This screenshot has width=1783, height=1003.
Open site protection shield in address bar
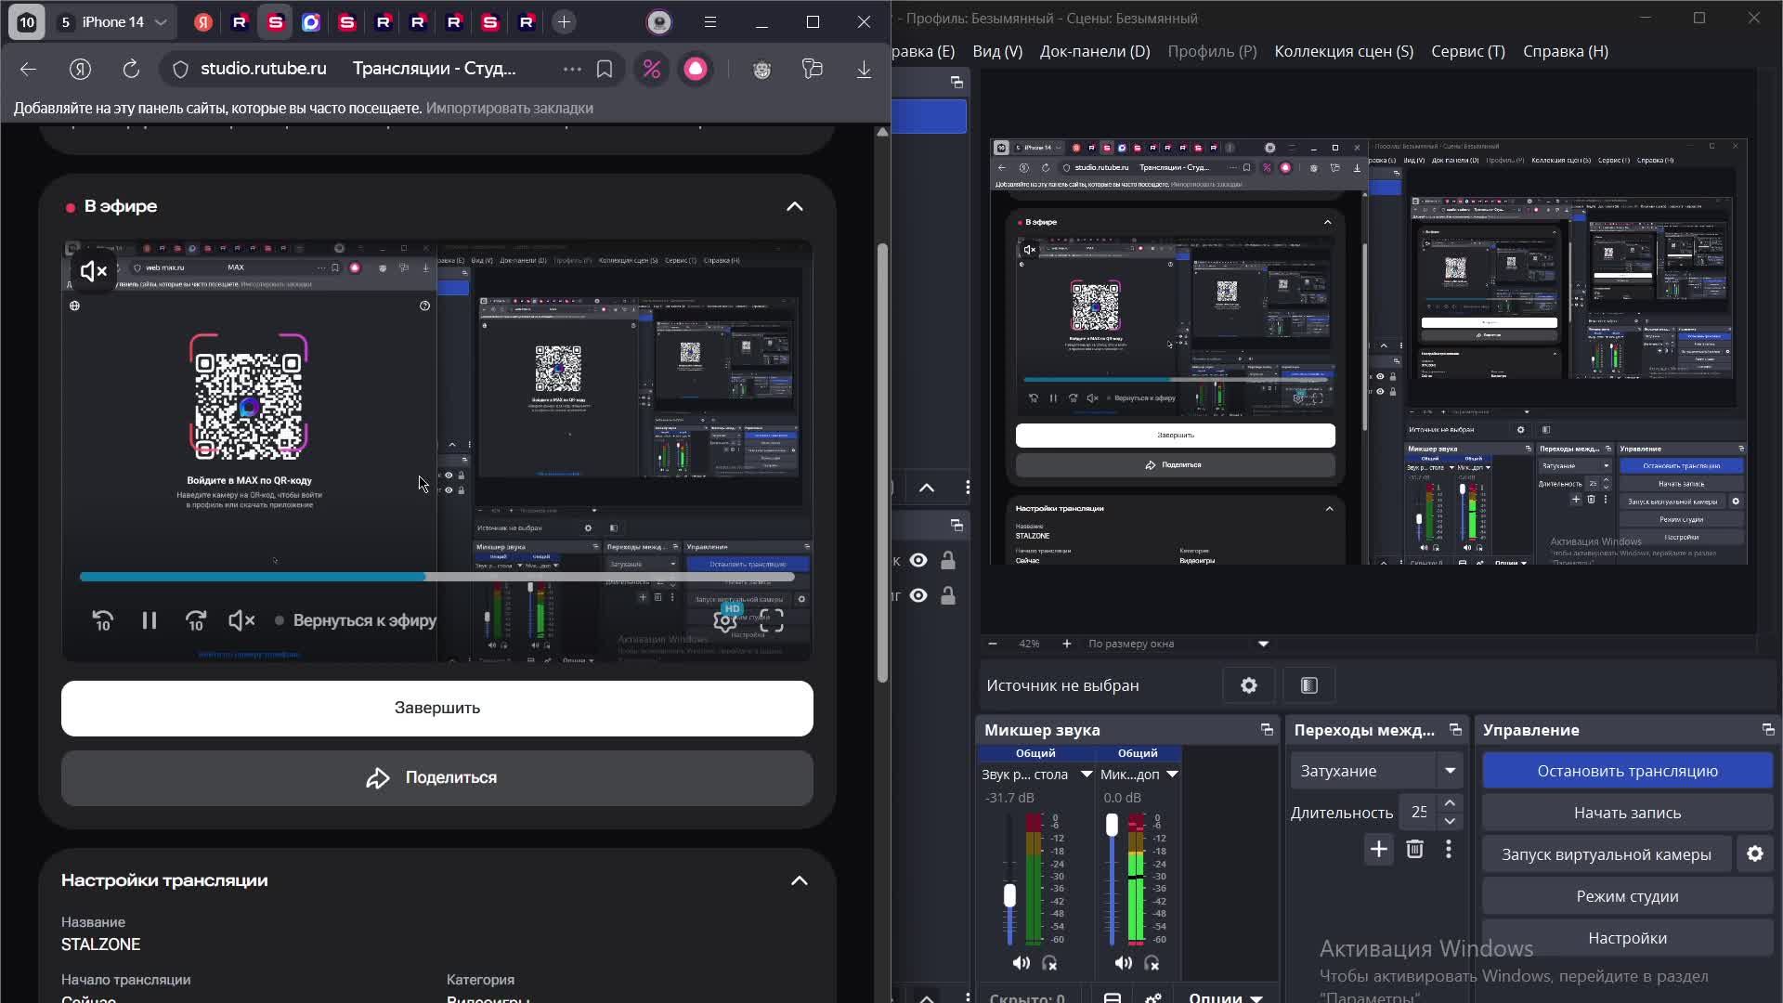click(181, 69)
